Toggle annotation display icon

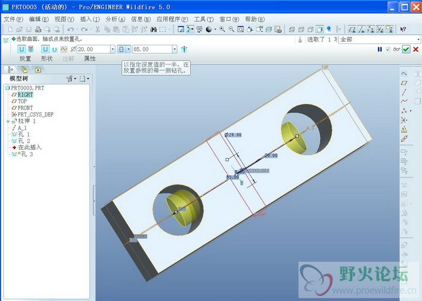389,29
